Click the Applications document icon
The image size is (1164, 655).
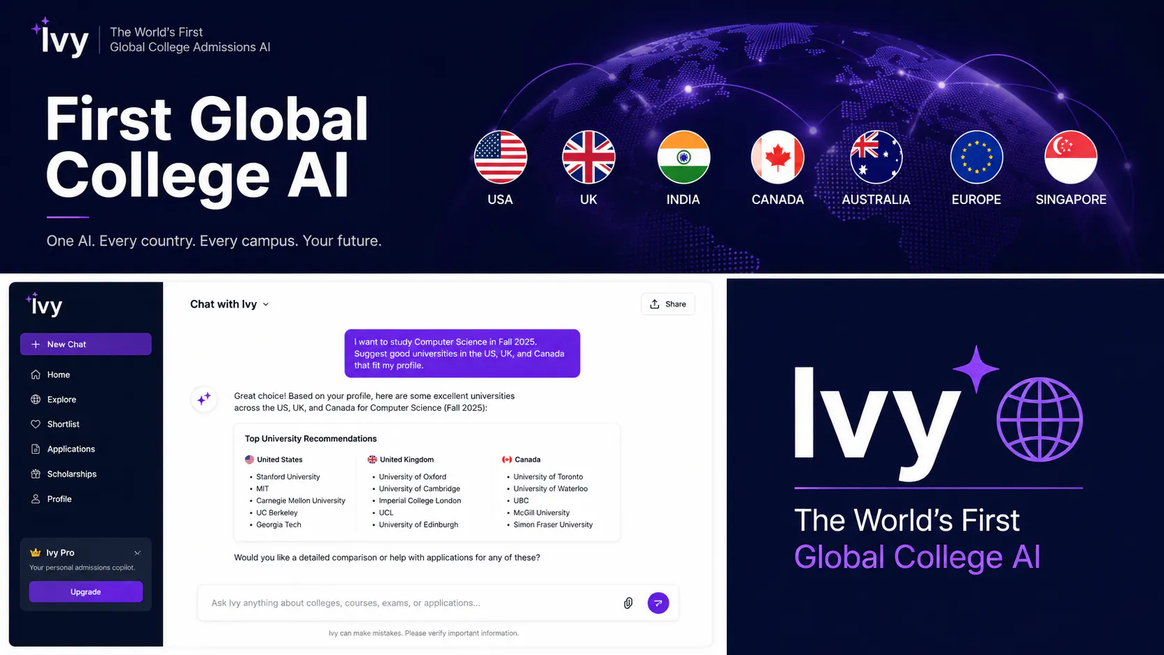pos(36,449)
